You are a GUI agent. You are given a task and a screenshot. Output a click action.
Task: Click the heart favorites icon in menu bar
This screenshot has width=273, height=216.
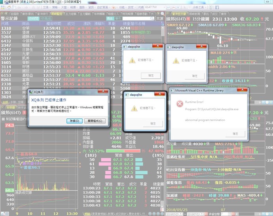point(113,7)
